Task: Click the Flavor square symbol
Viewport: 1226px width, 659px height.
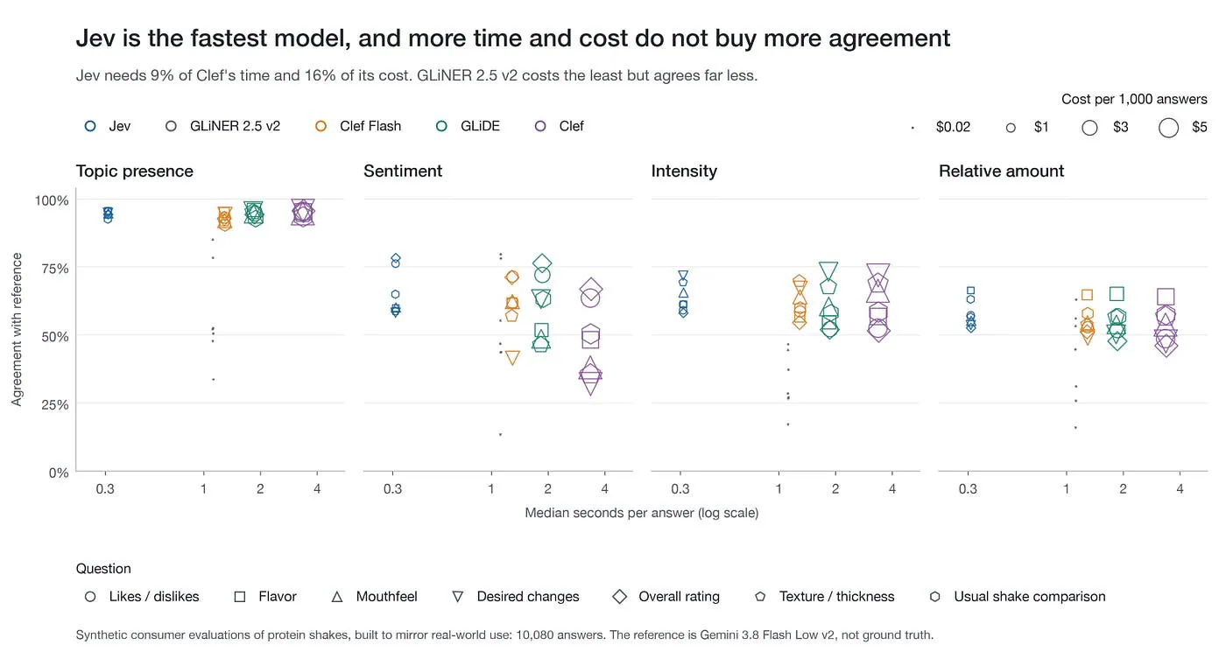Action: (240, 597)
